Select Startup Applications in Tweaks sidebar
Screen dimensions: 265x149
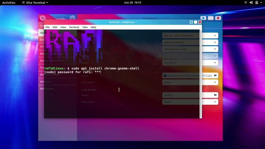[58, 61]
